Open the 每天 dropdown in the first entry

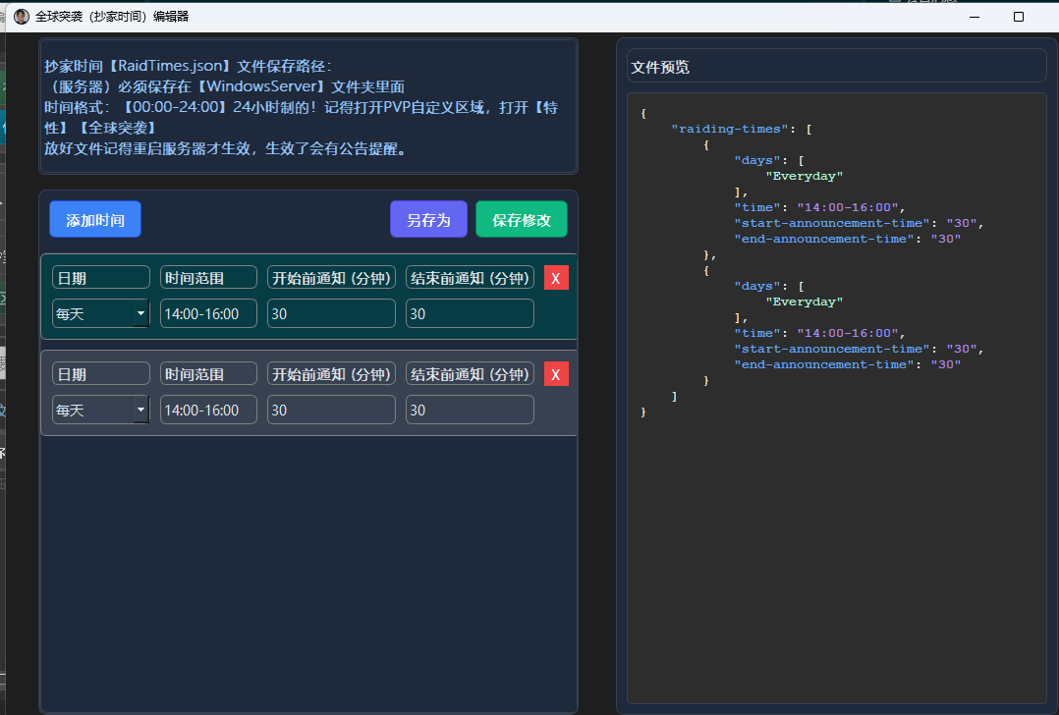pos(100,314)
